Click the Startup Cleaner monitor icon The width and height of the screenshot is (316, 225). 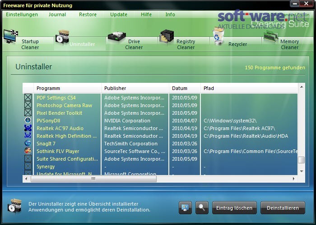coord(11,36)
